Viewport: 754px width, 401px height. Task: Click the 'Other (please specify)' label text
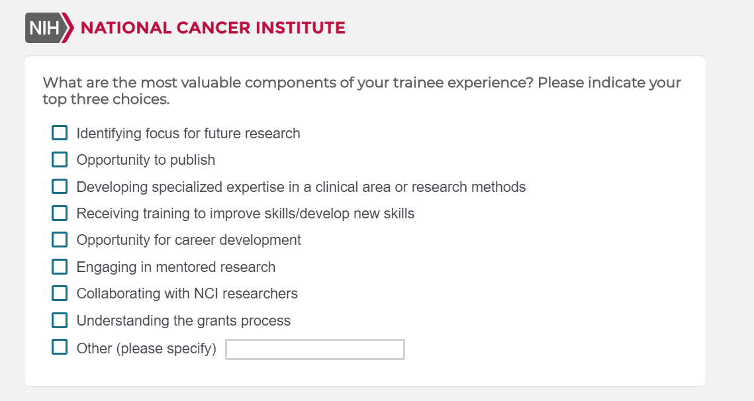146,349
